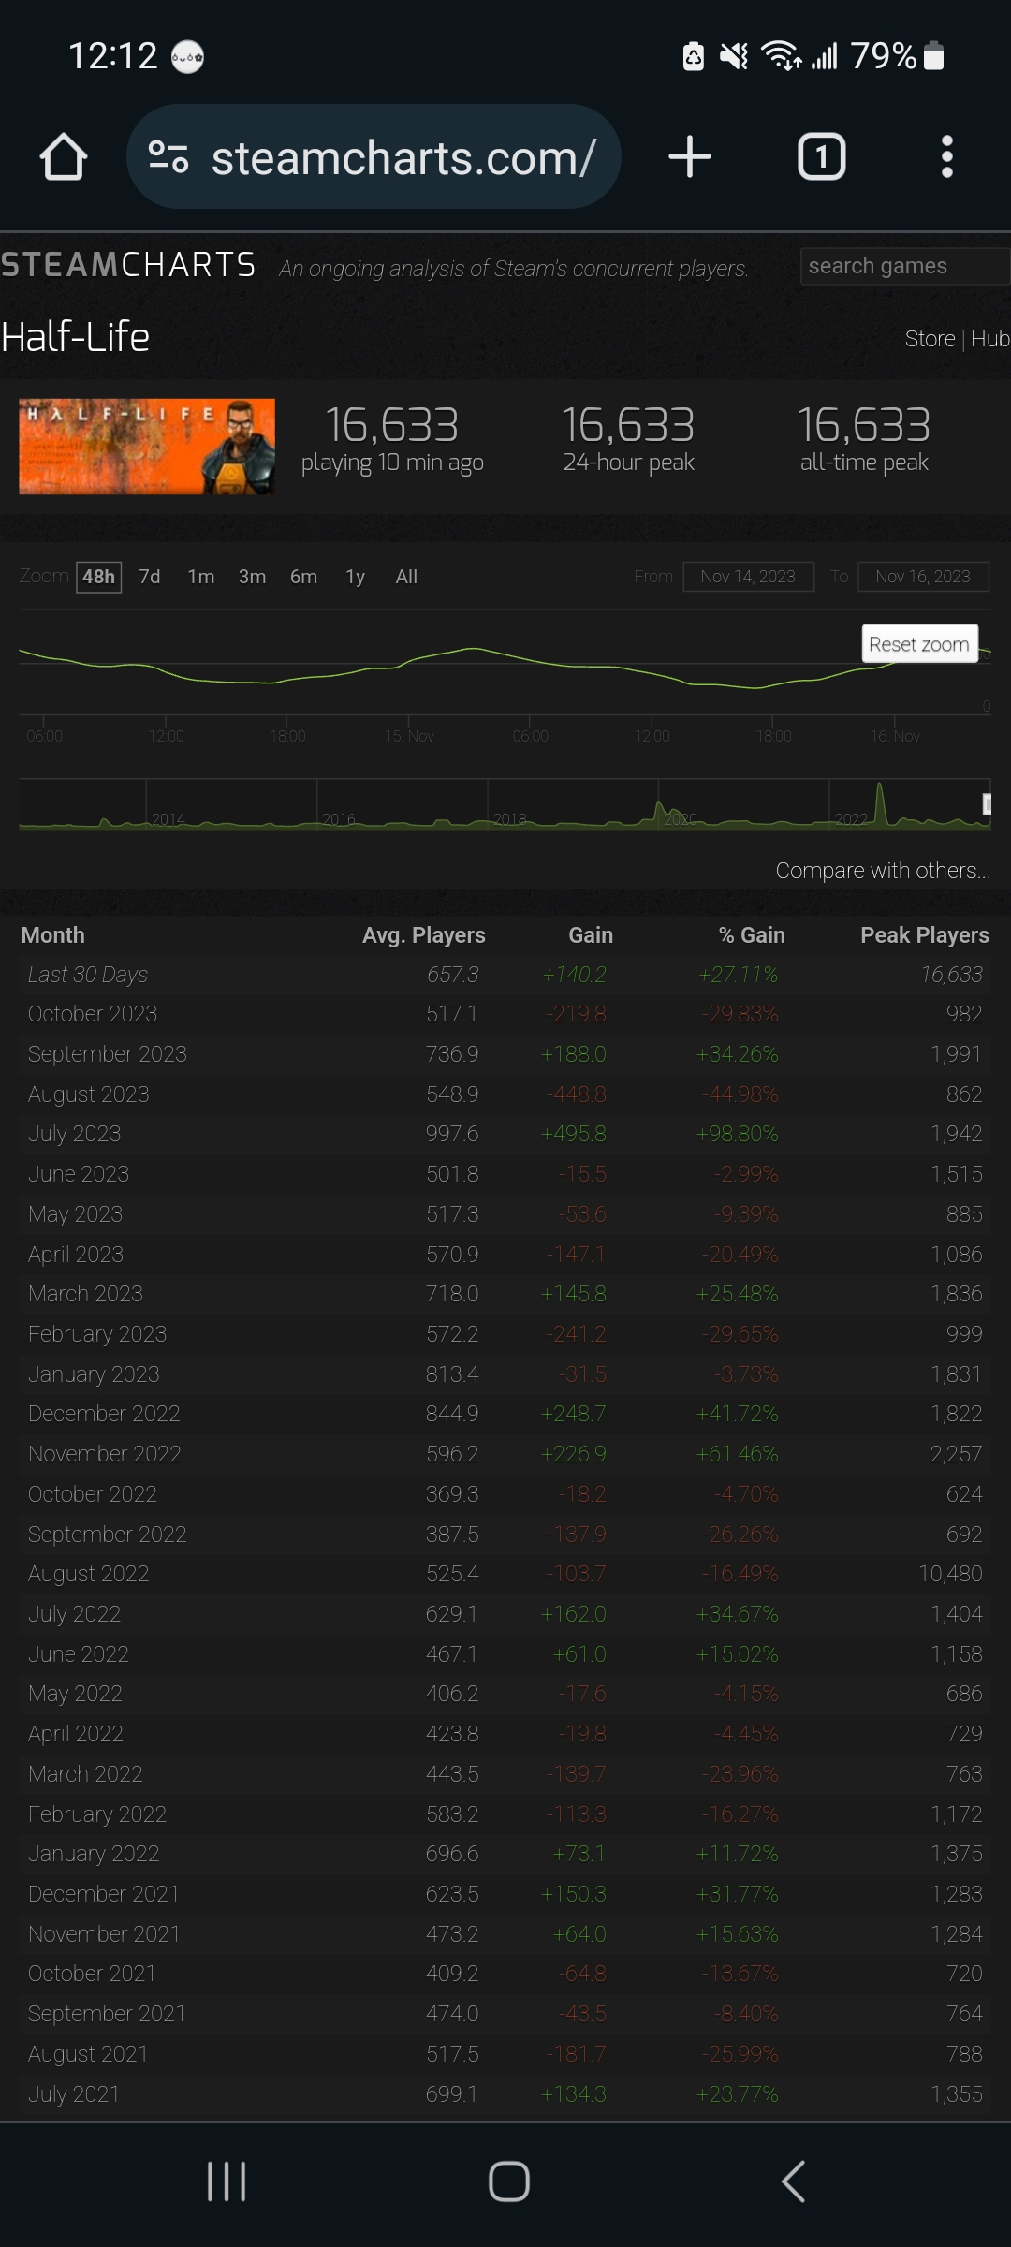Select the 1y zoom range
The width and height of the screenshot is (1011, 2247).
355,577
